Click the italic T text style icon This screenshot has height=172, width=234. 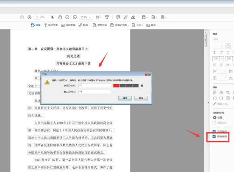221,52
